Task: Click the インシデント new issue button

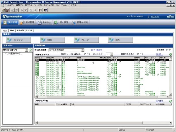Action: 18,40
